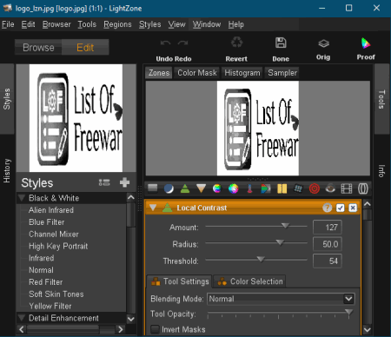Select the Zones tab

pyautogui.click(x=159, y=73)
